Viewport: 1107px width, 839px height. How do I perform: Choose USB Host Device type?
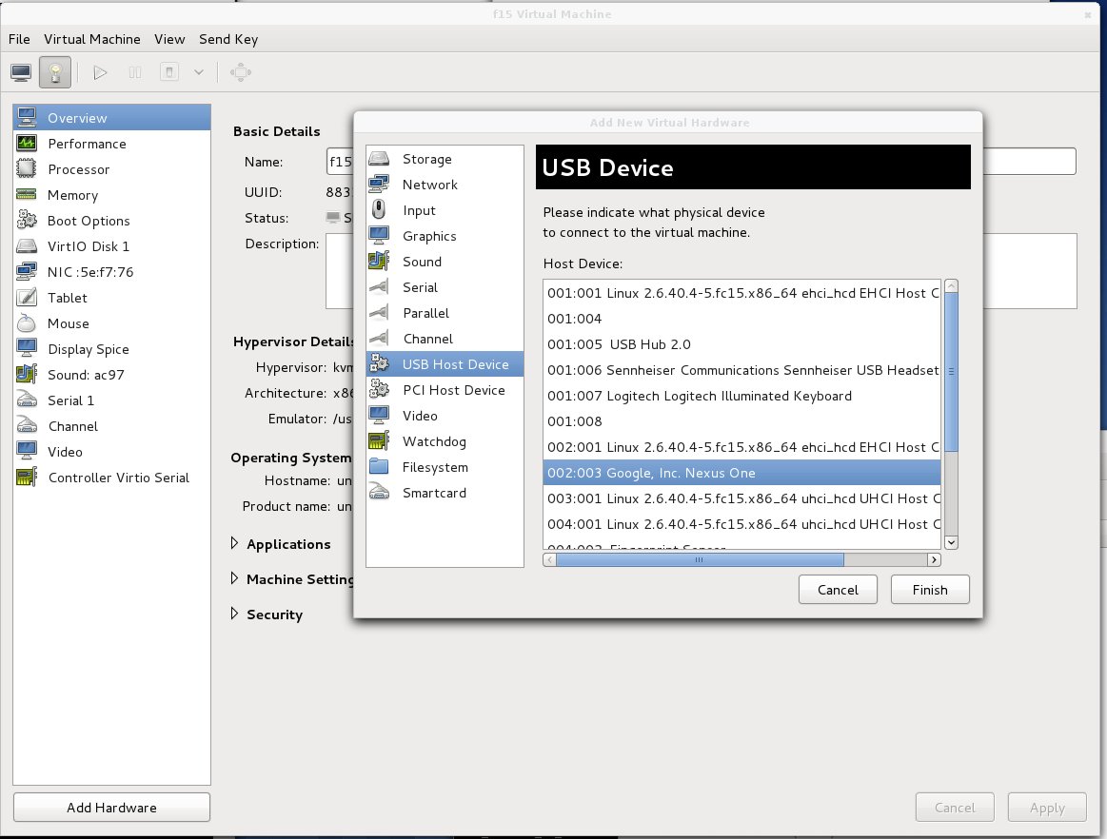(x=445, y=364)
